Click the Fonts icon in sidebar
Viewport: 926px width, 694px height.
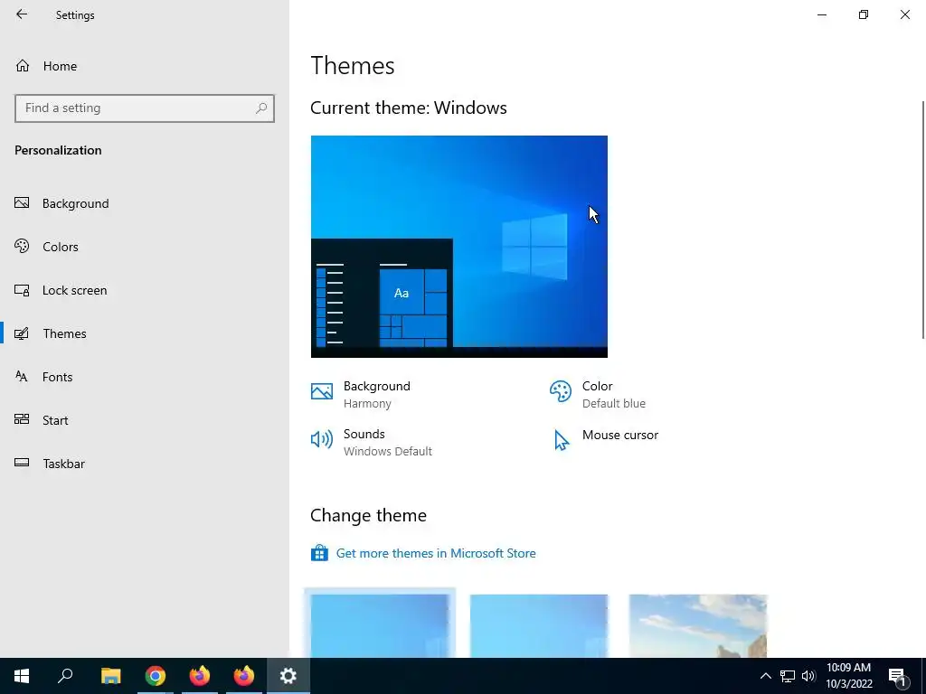click(22, 377)
